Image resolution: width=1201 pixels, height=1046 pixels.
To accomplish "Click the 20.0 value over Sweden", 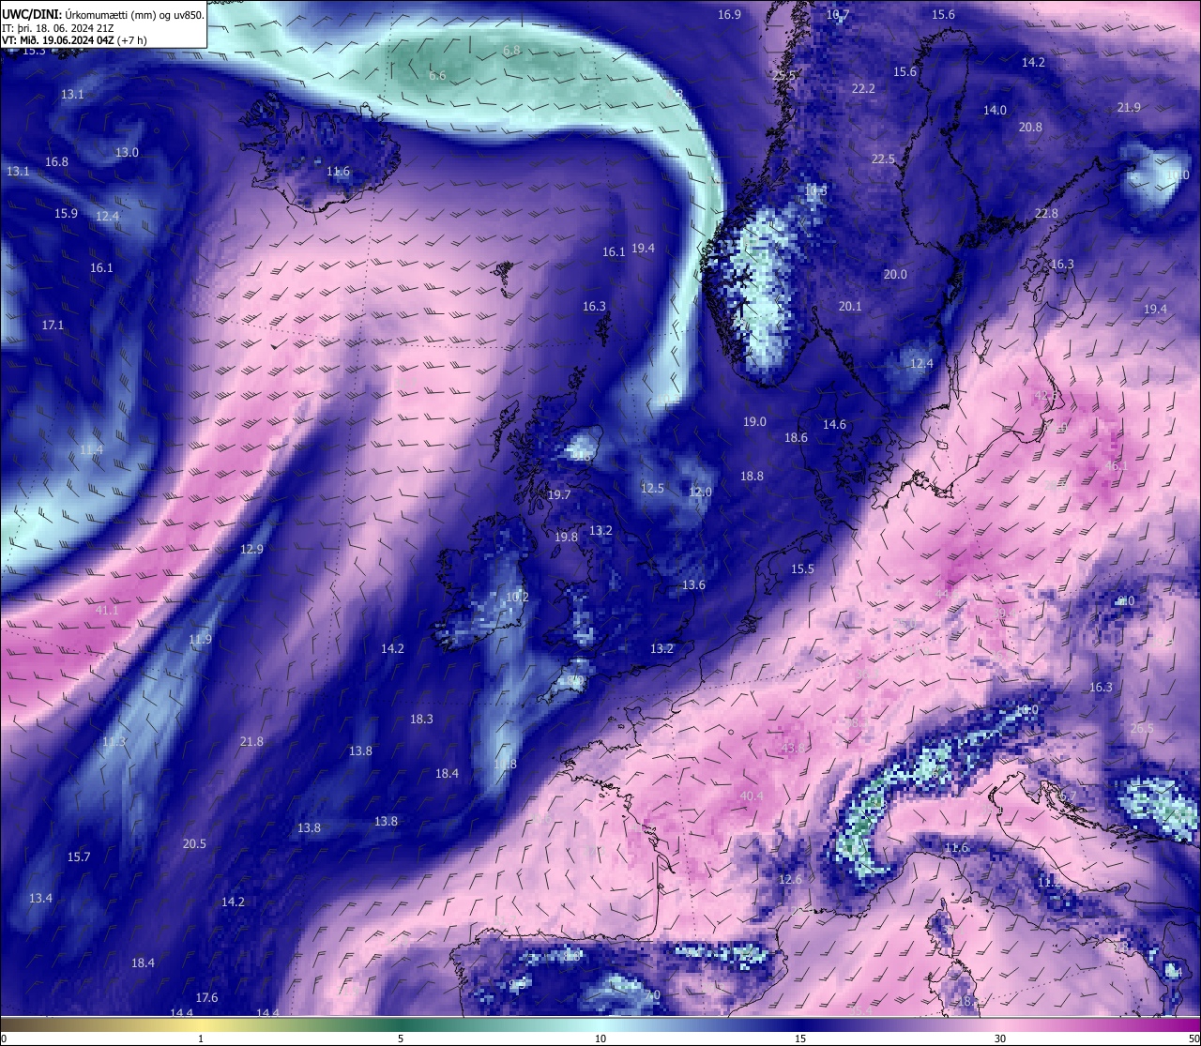I will (895, 274).
